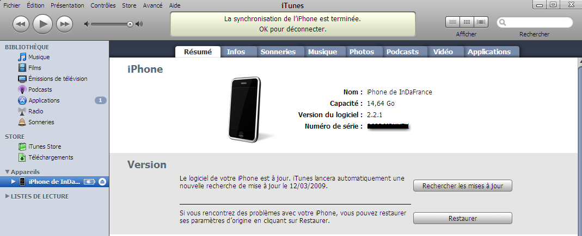Skip to the previous track

coord(21,24)
